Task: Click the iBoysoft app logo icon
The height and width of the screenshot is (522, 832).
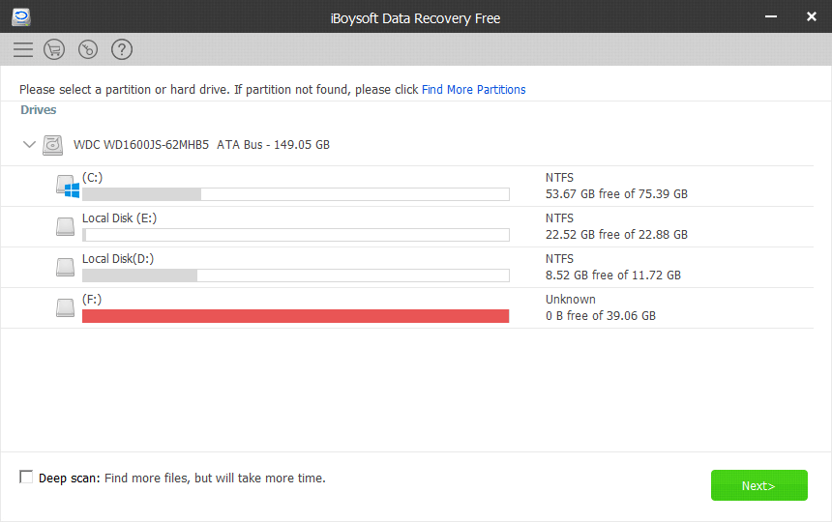Action: 21,17
